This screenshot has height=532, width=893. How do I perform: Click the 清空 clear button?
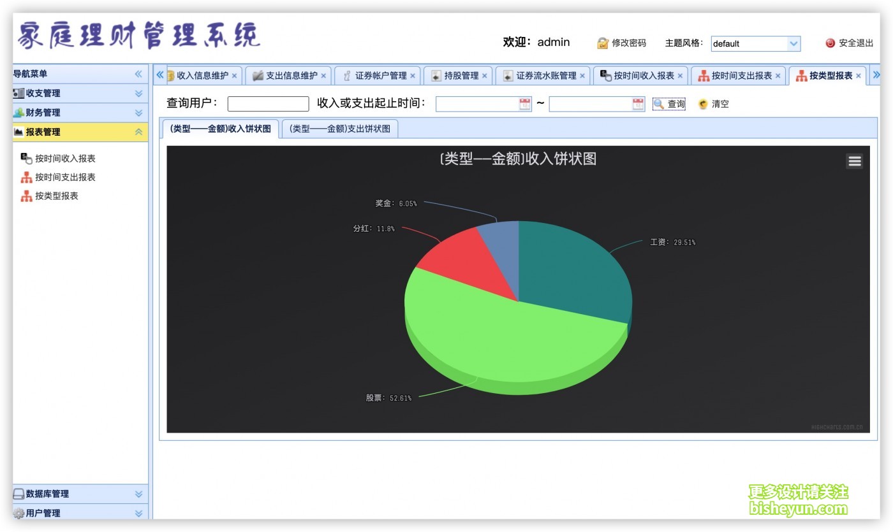click(x=714, y=104)
